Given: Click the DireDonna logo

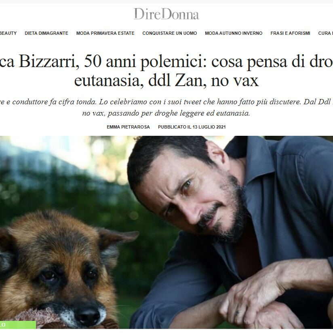Looking at the screenshot, I should point(166,14).
